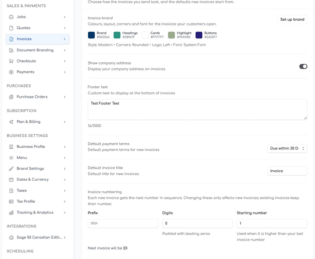Click the Headings colour swatch #28947F
Screen dimensions: 315x259
[x=117, y=35]
